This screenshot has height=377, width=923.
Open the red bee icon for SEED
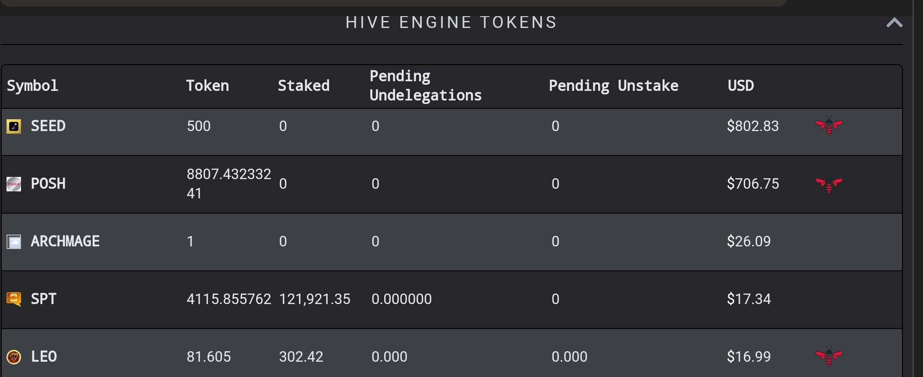[829, 126]
